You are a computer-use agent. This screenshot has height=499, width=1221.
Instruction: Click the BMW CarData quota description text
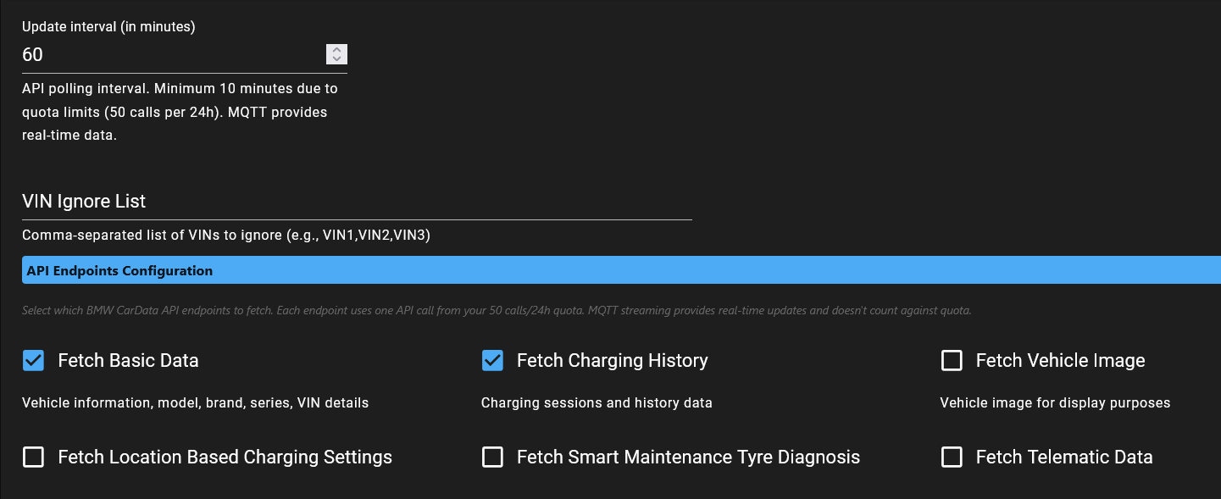pyautogui.click(x=497, y=311)
